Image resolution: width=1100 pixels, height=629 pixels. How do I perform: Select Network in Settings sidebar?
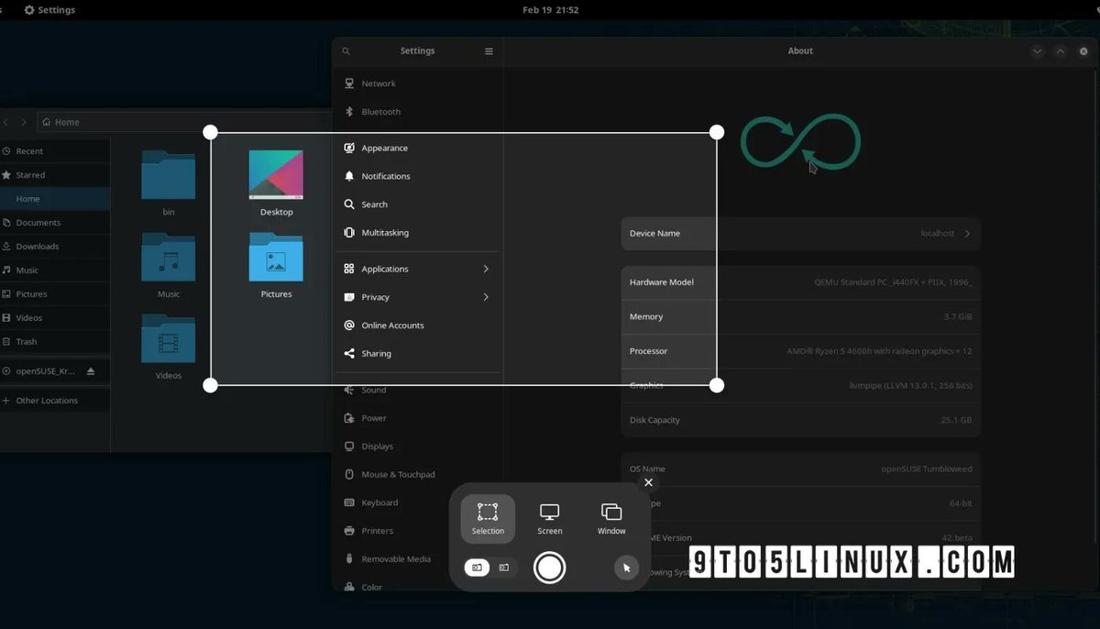click(418, 83)
